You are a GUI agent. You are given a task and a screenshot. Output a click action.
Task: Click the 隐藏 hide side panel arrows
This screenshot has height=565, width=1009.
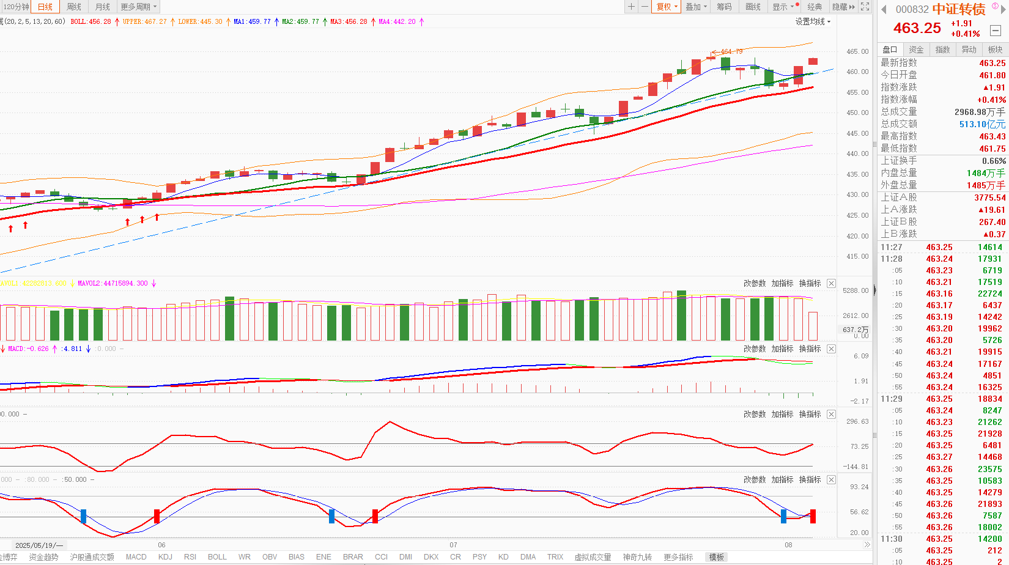tap(843, 7)
